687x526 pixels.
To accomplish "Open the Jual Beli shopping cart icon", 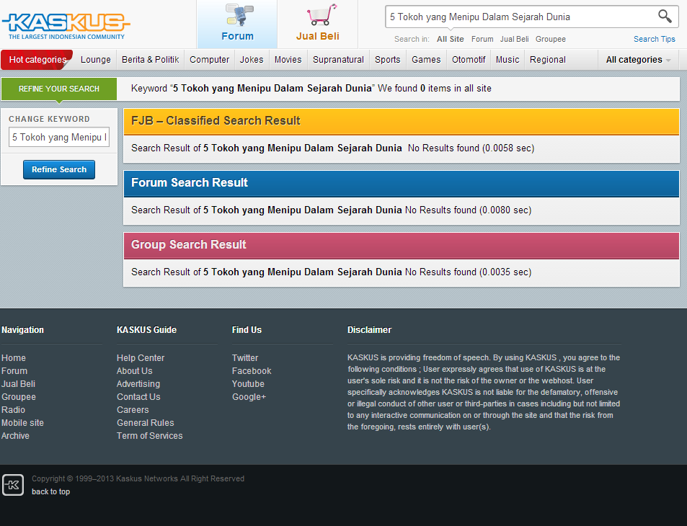I will [x=322, y=14].
